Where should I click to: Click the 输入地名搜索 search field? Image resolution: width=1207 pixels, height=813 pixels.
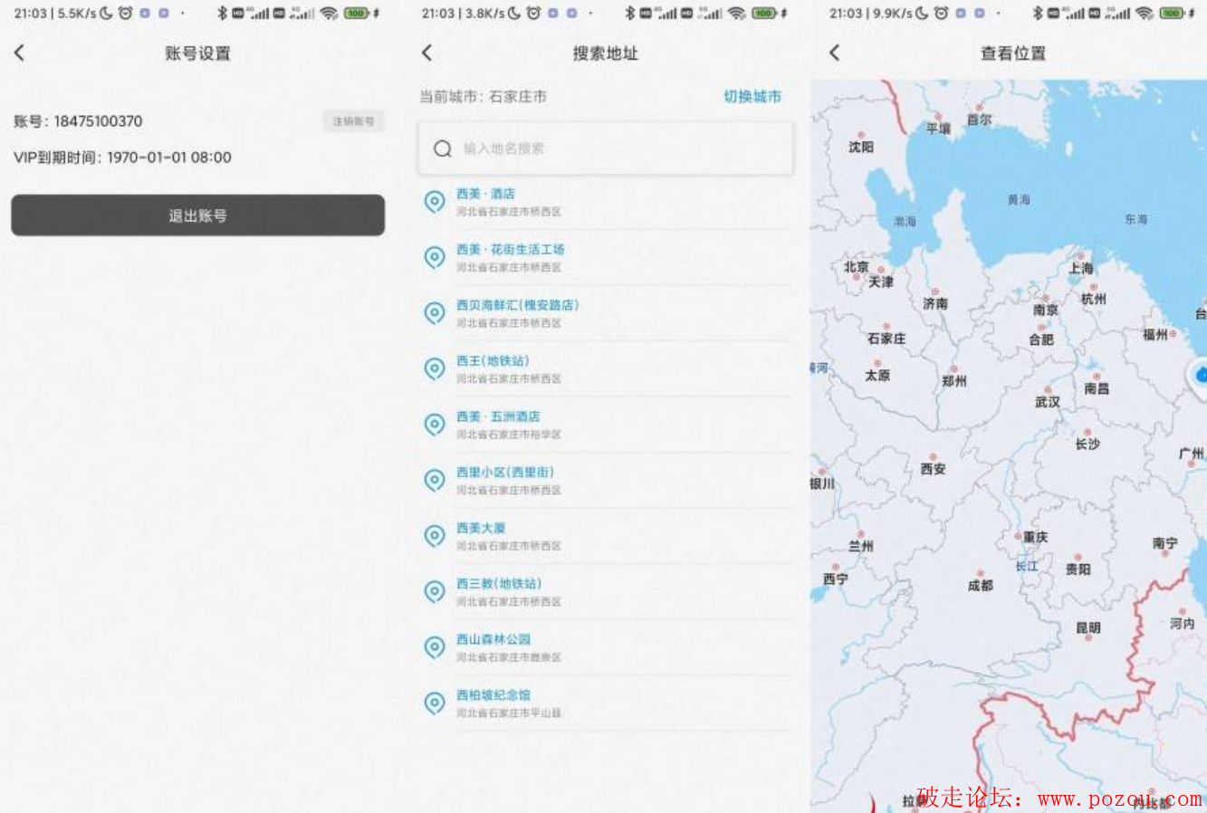[616, 148]
